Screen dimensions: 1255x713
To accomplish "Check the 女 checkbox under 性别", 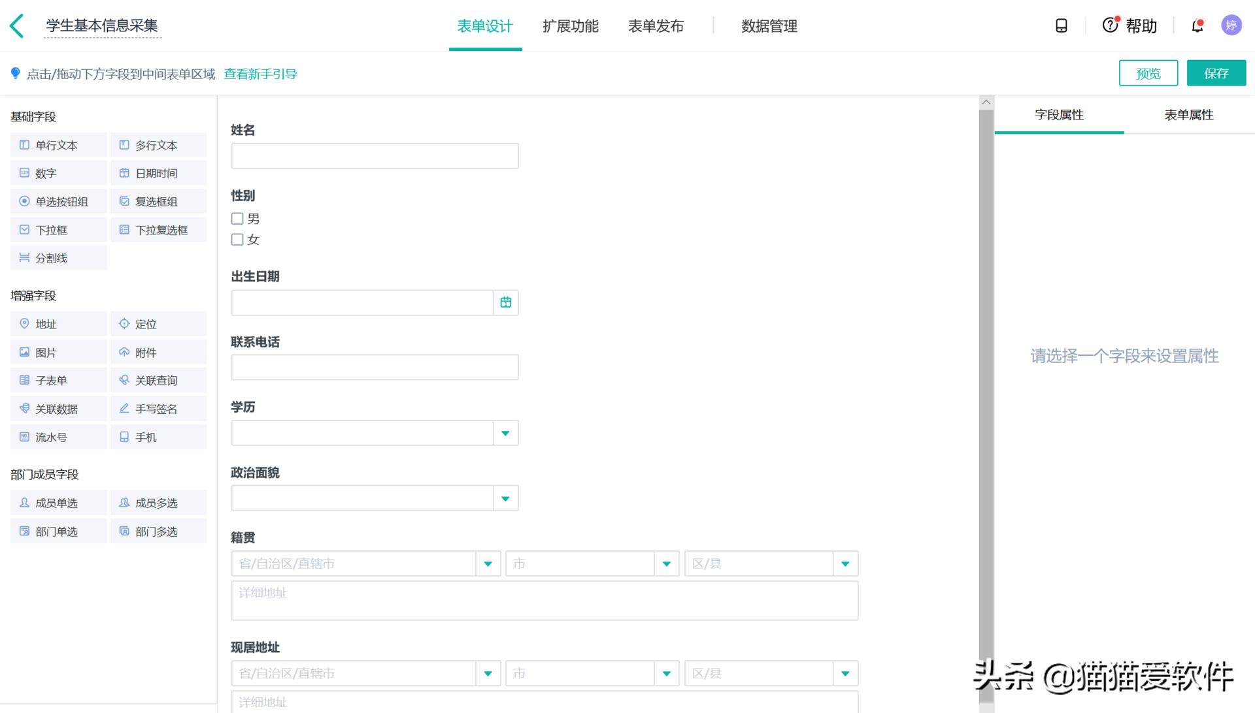I will pos(237,240).
